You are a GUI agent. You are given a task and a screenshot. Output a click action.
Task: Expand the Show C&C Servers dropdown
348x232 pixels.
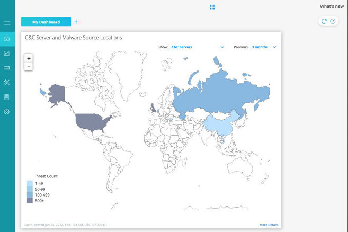click(222, 47)
